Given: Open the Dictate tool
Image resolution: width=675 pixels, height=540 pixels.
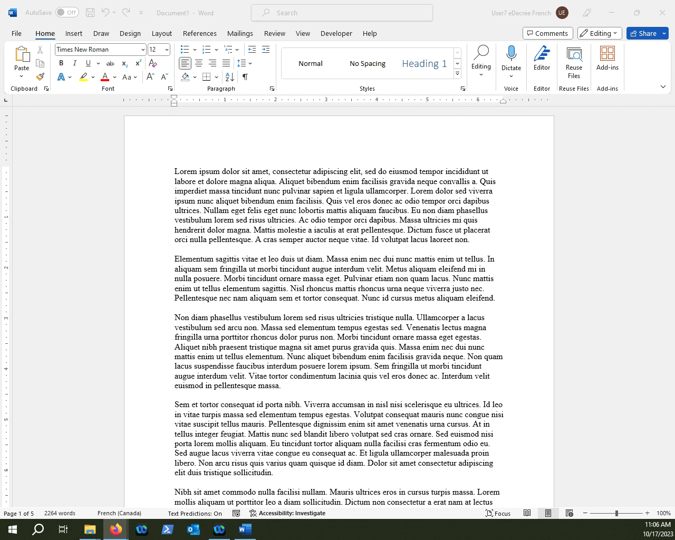Looking at the screenshot, I should click(x=511, y=58).
